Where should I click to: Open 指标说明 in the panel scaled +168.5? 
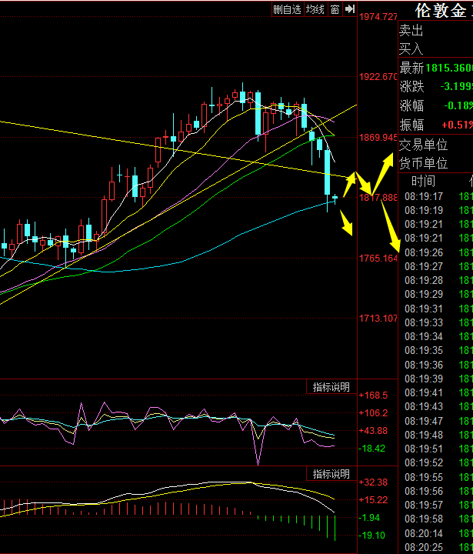point(331,386)
